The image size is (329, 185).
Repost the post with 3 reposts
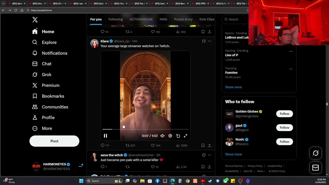[x=129, y=32]
